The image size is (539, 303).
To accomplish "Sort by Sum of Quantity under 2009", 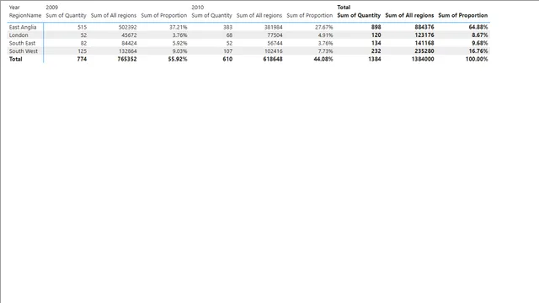I will tap(66, 15).
